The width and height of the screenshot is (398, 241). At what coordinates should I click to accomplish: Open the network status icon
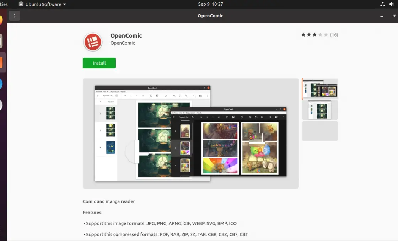(382, 4)
